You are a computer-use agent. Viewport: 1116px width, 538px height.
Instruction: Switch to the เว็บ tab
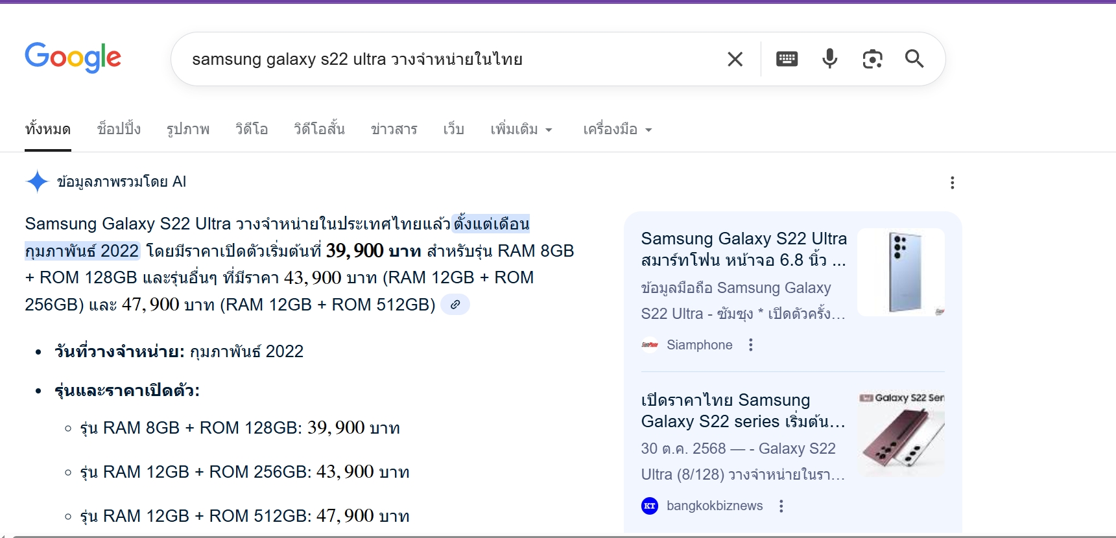(x=454, y=129)
